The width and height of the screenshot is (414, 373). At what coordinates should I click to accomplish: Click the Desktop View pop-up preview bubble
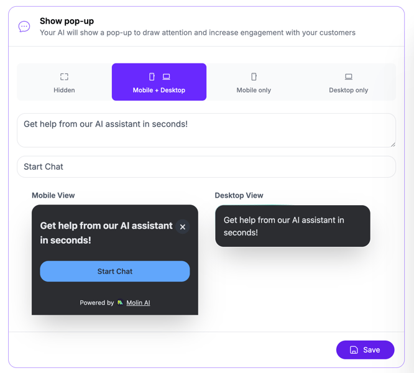(292, 226)
